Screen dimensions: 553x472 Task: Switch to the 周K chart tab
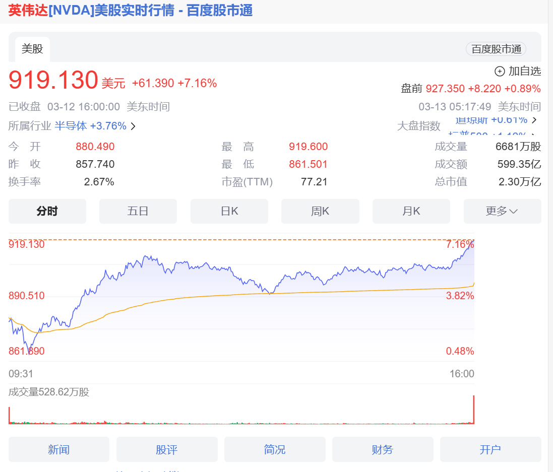click(320, 211)
